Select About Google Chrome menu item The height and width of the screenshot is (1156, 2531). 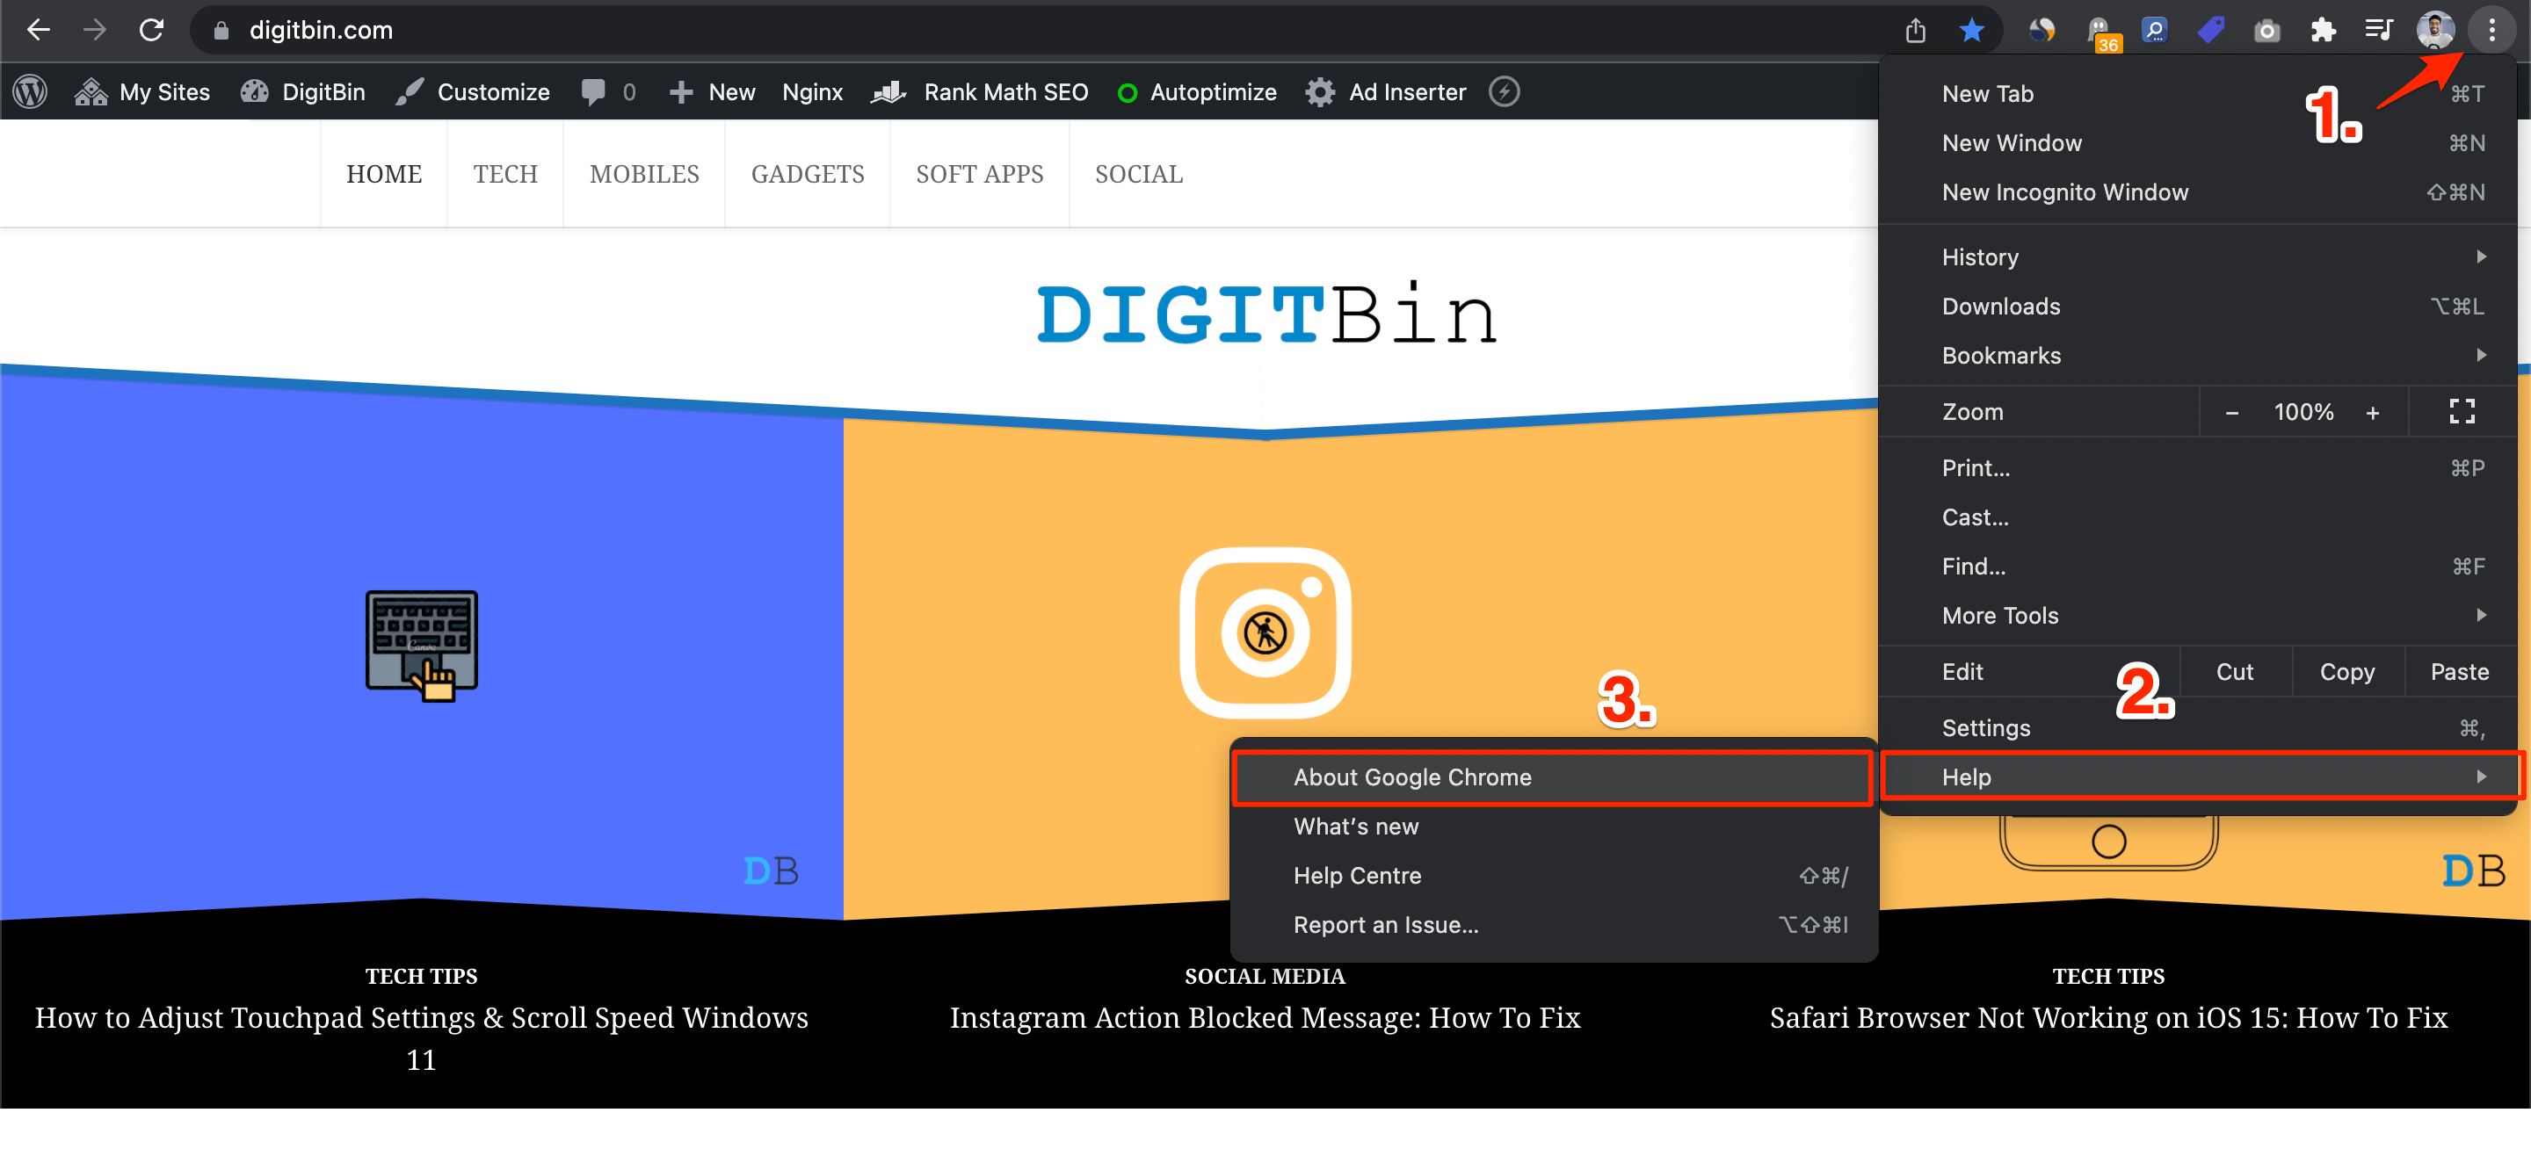tap(1555, 777)
